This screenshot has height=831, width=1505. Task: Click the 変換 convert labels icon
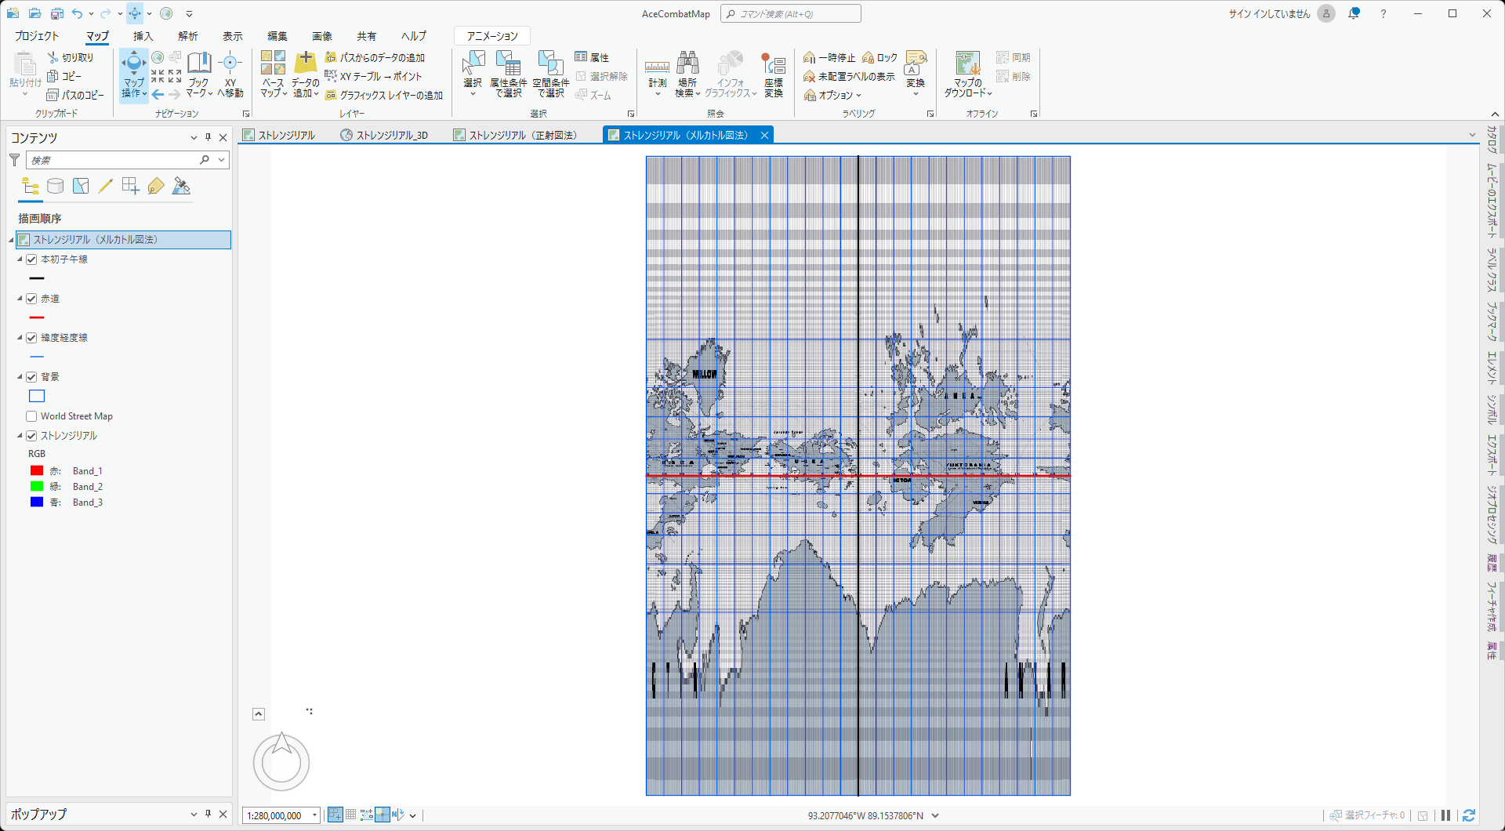916,64
